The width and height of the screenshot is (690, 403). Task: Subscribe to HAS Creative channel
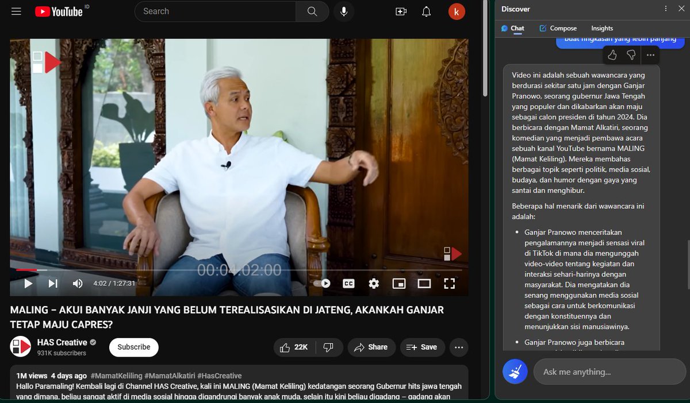pos(133,347)
